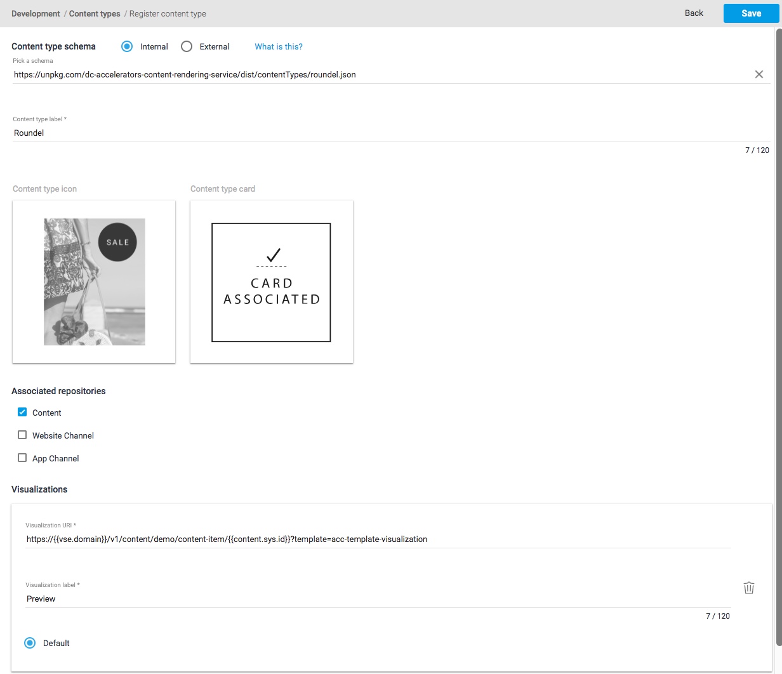Enable the Website Channel repository checkbox
782x674 pixels.
pos(22,435)
